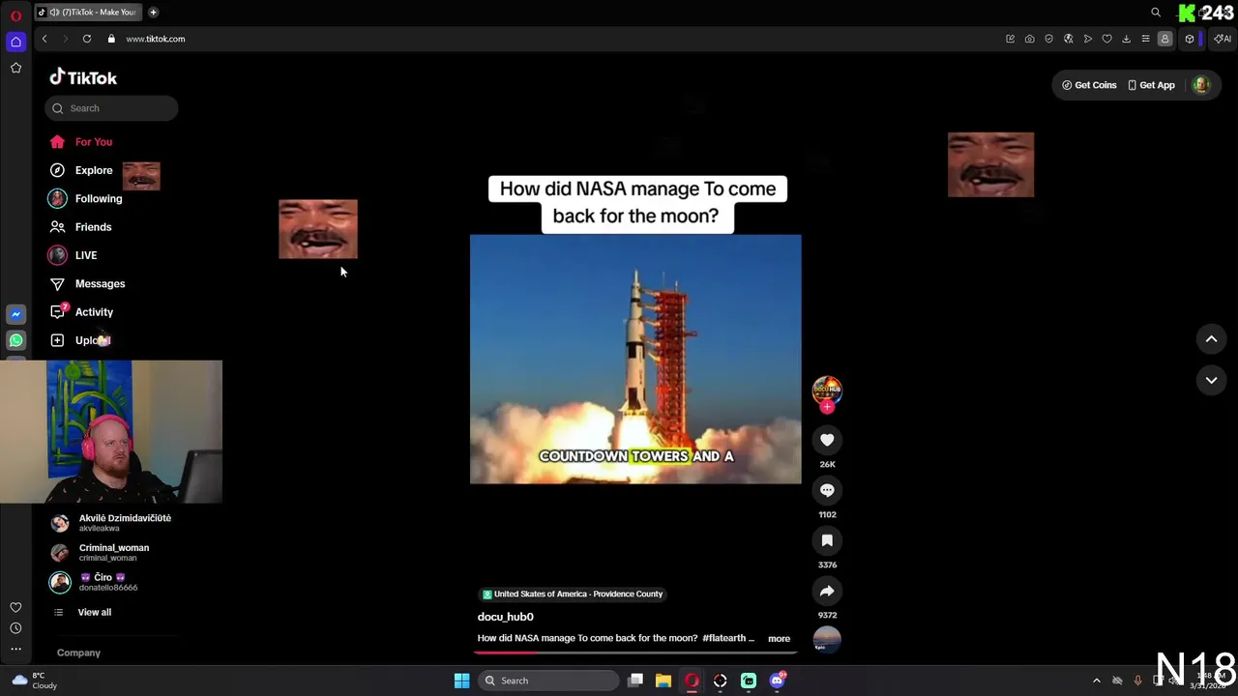Open File Explorer from the taskbar
1238x696 pixels.
tap(663, 681)
